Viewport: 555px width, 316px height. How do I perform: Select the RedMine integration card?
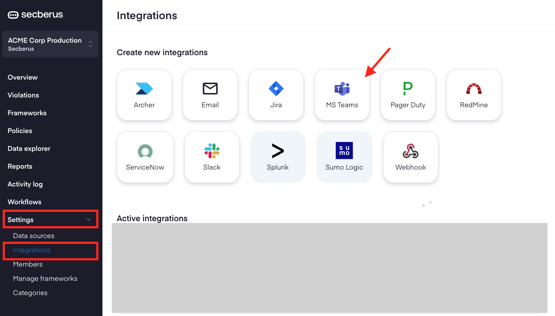pos(474,95)
